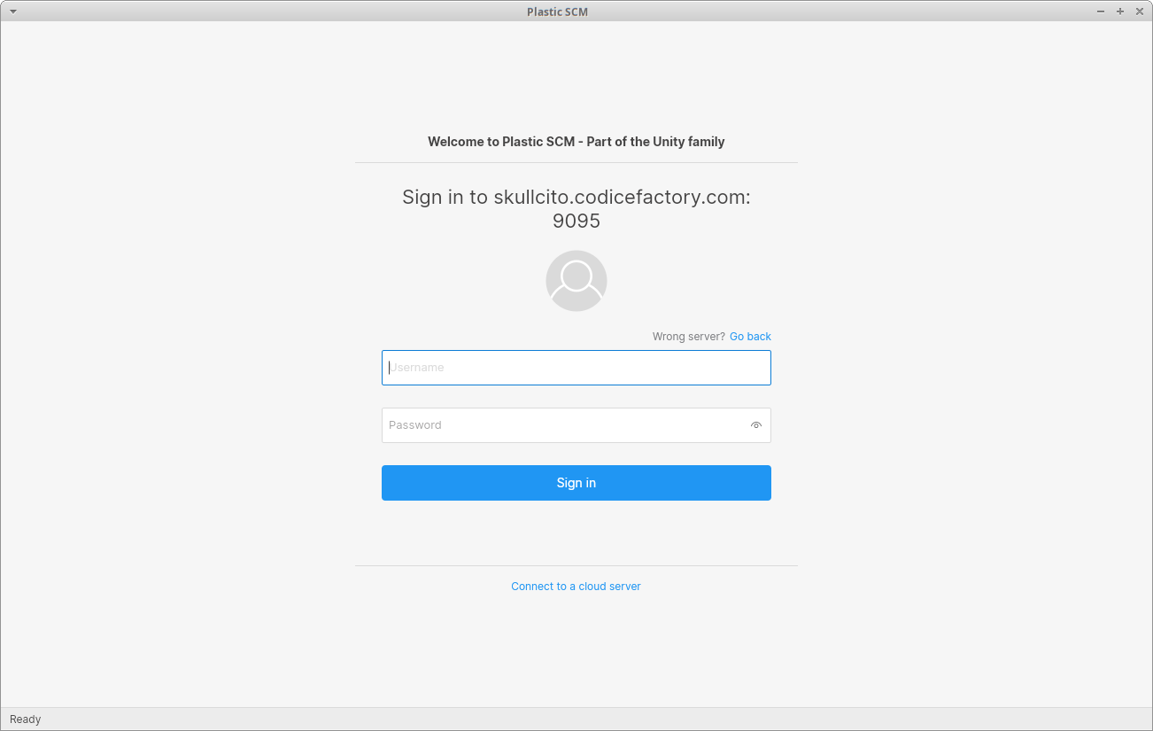Click the Wrong server question text
The height and width of the screenshot is (731, 1153).
687,337
